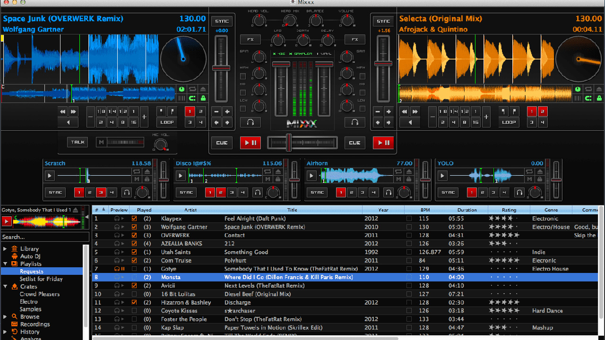
Task: Toggle keylock on the right deck
Action: click(599, 98)
